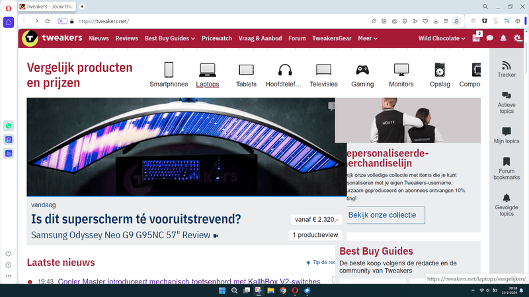Open the page zoom/find magnifier icon
This screenshot has width=529, height=297.
click(374, 21)
